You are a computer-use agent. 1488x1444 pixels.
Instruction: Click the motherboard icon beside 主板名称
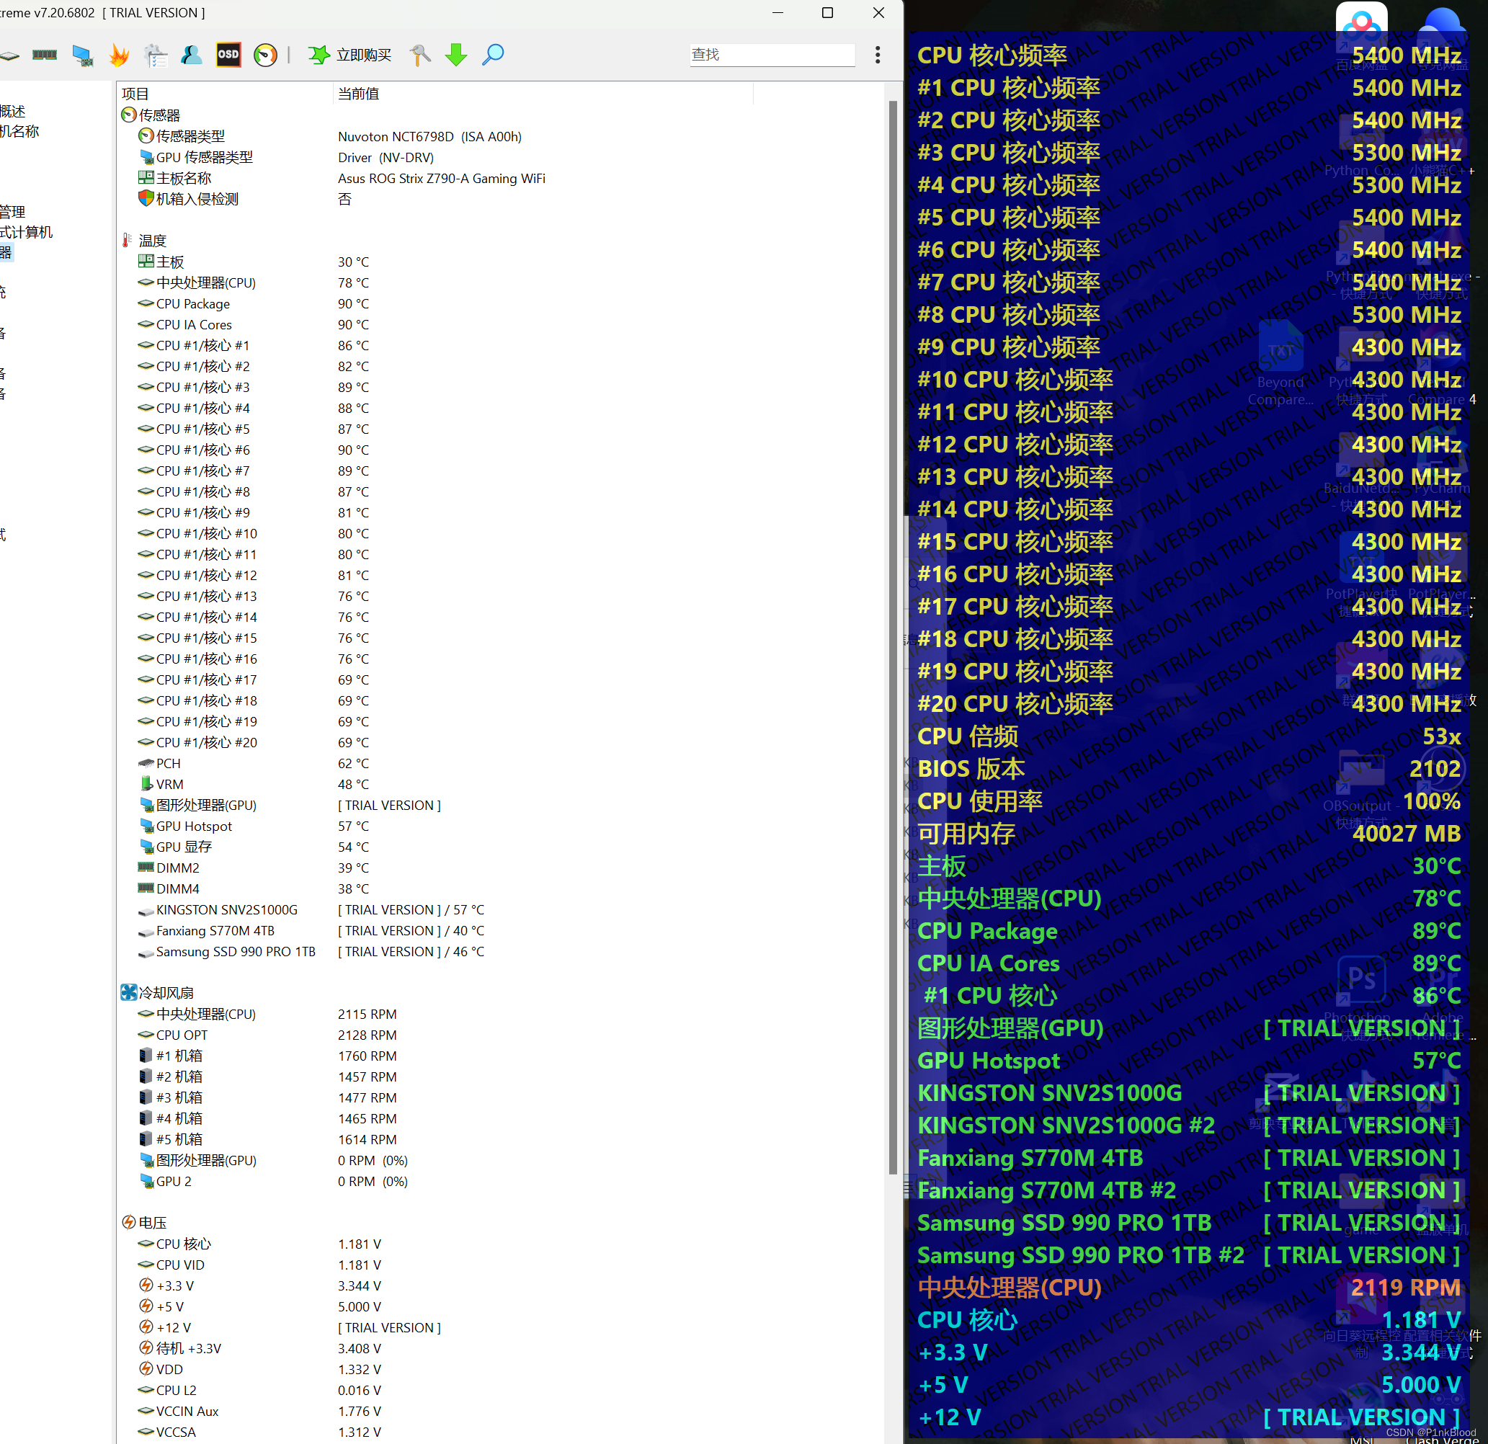(146, 178)
